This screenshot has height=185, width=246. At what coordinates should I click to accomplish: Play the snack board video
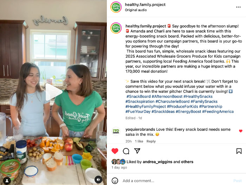[x=53, y=92]
